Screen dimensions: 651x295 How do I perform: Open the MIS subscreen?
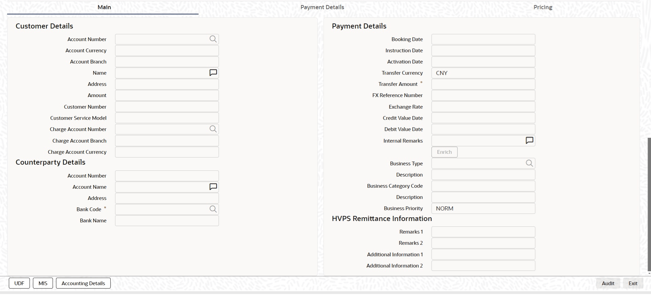43,283
